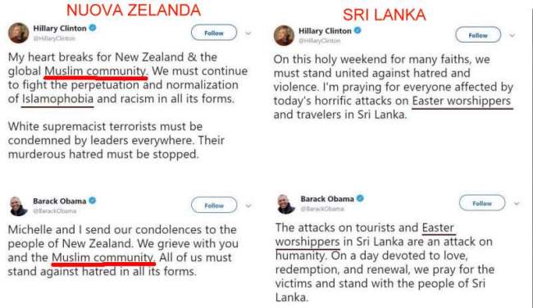Click Barack Obama name in left tweet
The image size is (533, 308).
click(x=60, y=201)
